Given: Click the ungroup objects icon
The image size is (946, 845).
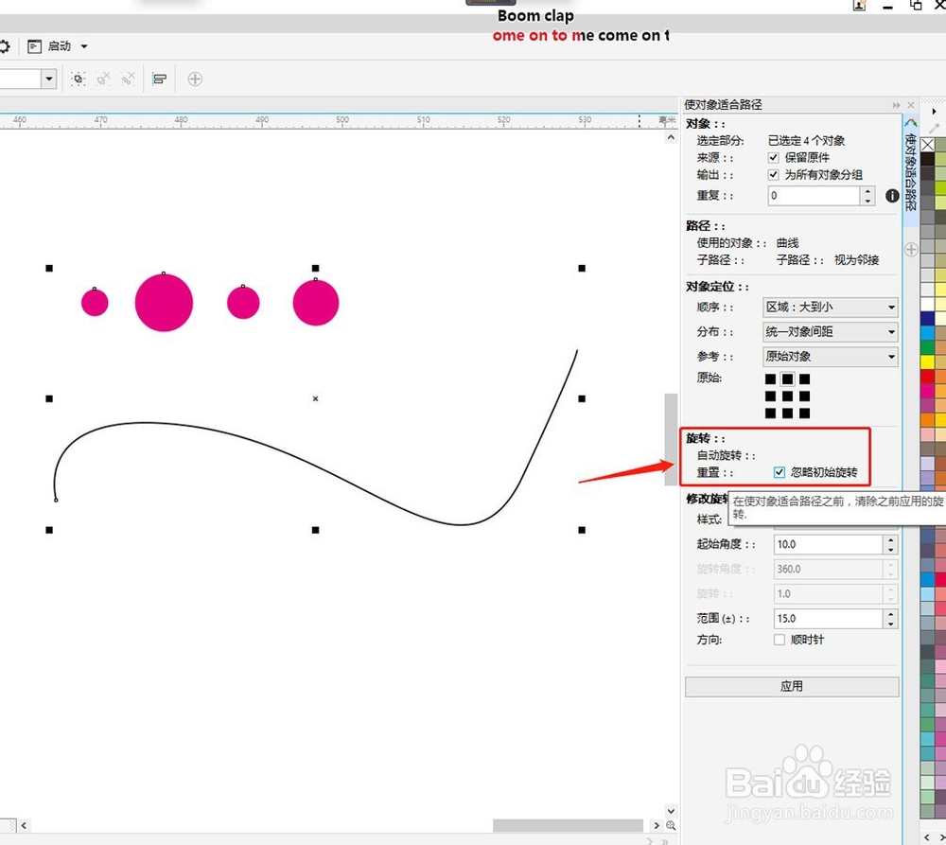Looking at the screenshot, I should click(103, 79).
